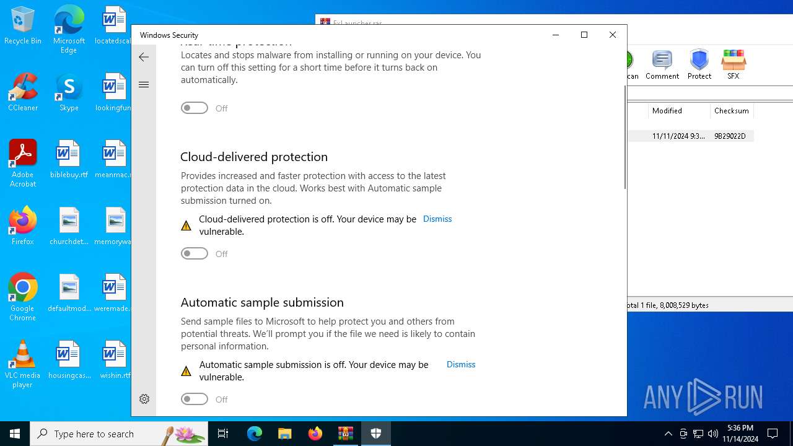Screen dimensions: 793x446
Task: Open the Recycle Bin desktop icon
Action: 23,26
